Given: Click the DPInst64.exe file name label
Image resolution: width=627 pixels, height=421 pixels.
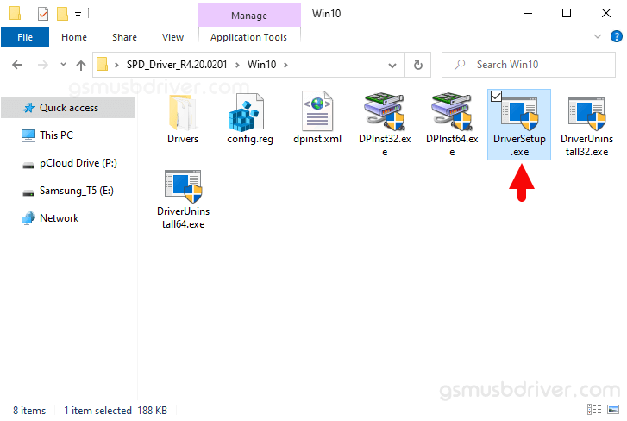Looking at the screenshot, I should pos(452,146).
